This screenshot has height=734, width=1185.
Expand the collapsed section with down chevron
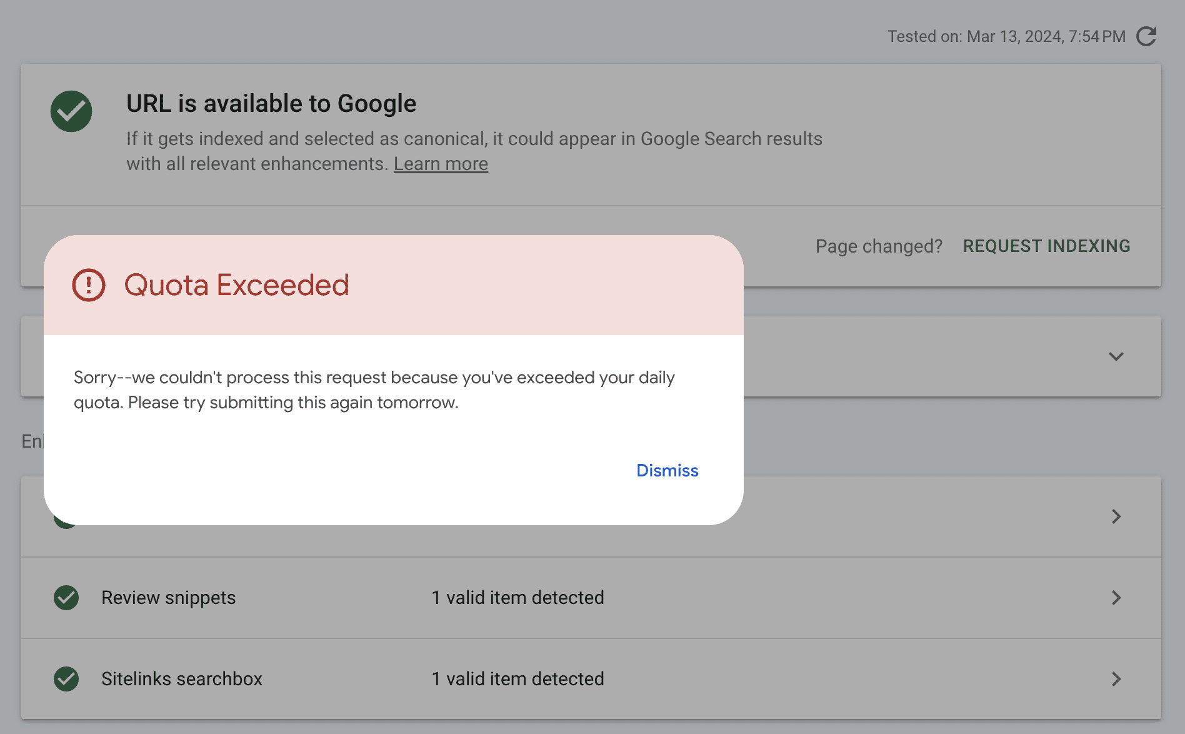click(x=1116, y=356)
